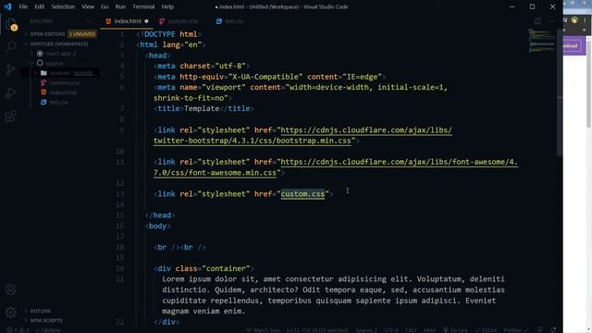
Task: Expand the react-app-2 folder
Action: click(32, 54)
